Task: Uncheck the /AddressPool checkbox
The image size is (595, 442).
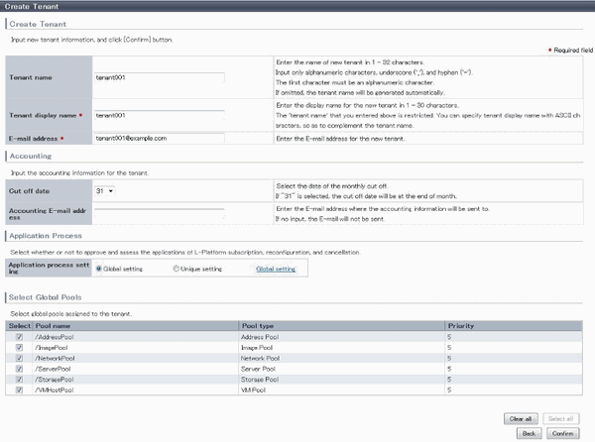Action: pos(20,337)
